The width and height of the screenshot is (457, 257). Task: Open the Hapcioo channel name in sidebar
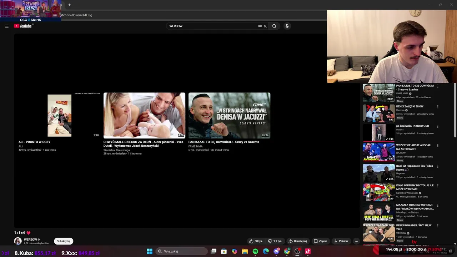coord(401,173)
